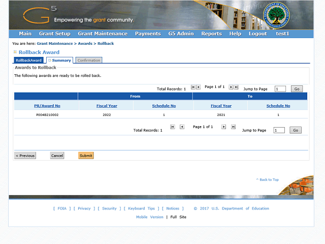
Task: Open Keyboard Tips footer link
Action: click(x=141, y=208)
